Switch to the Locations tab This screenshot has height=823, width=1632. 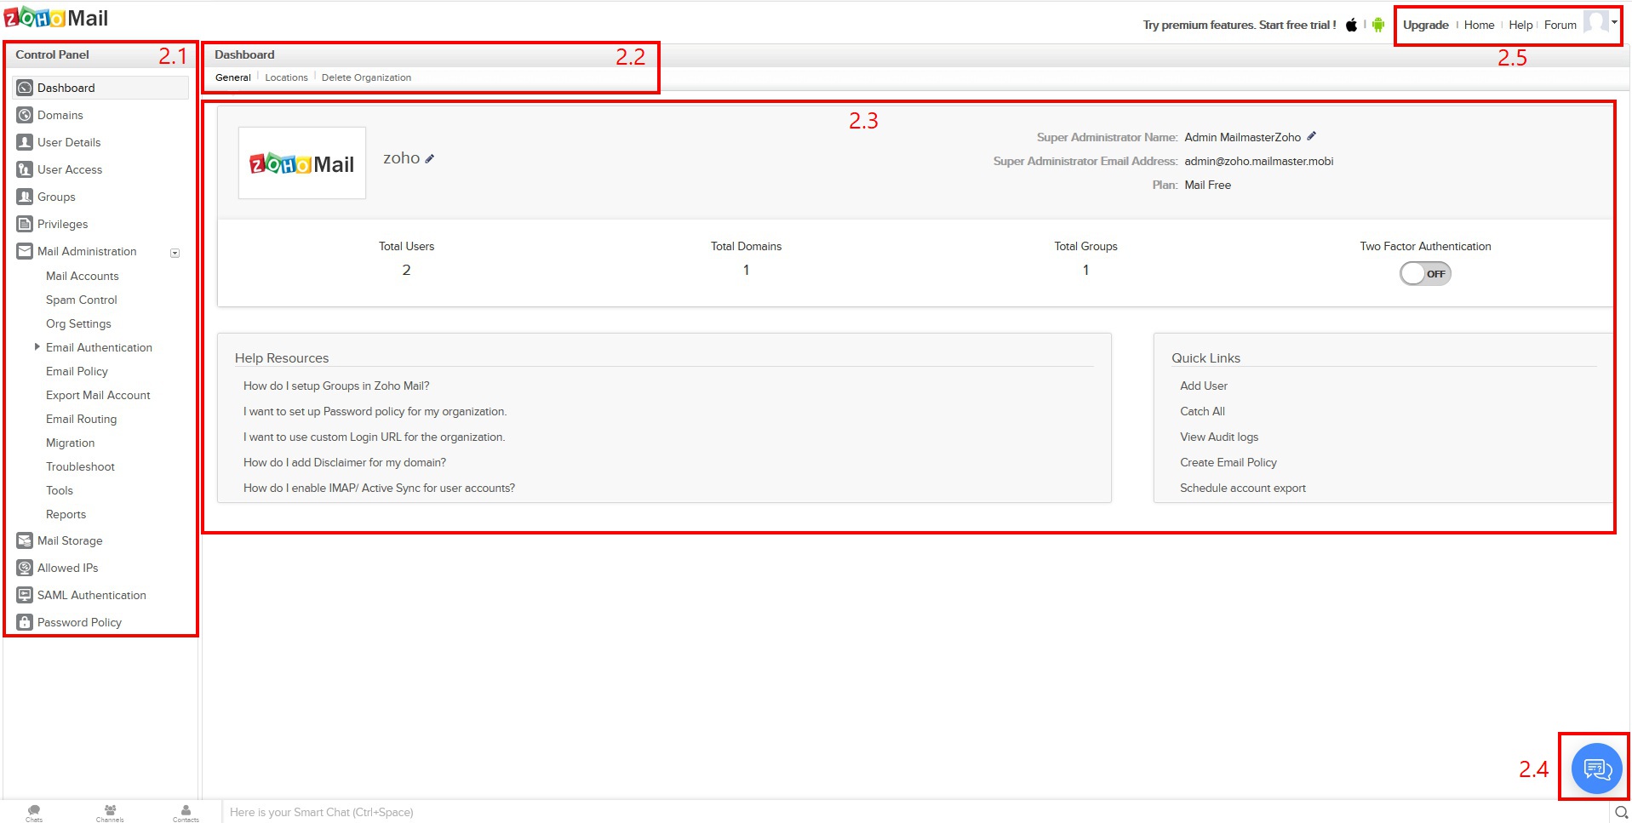(x=286, y=77)
